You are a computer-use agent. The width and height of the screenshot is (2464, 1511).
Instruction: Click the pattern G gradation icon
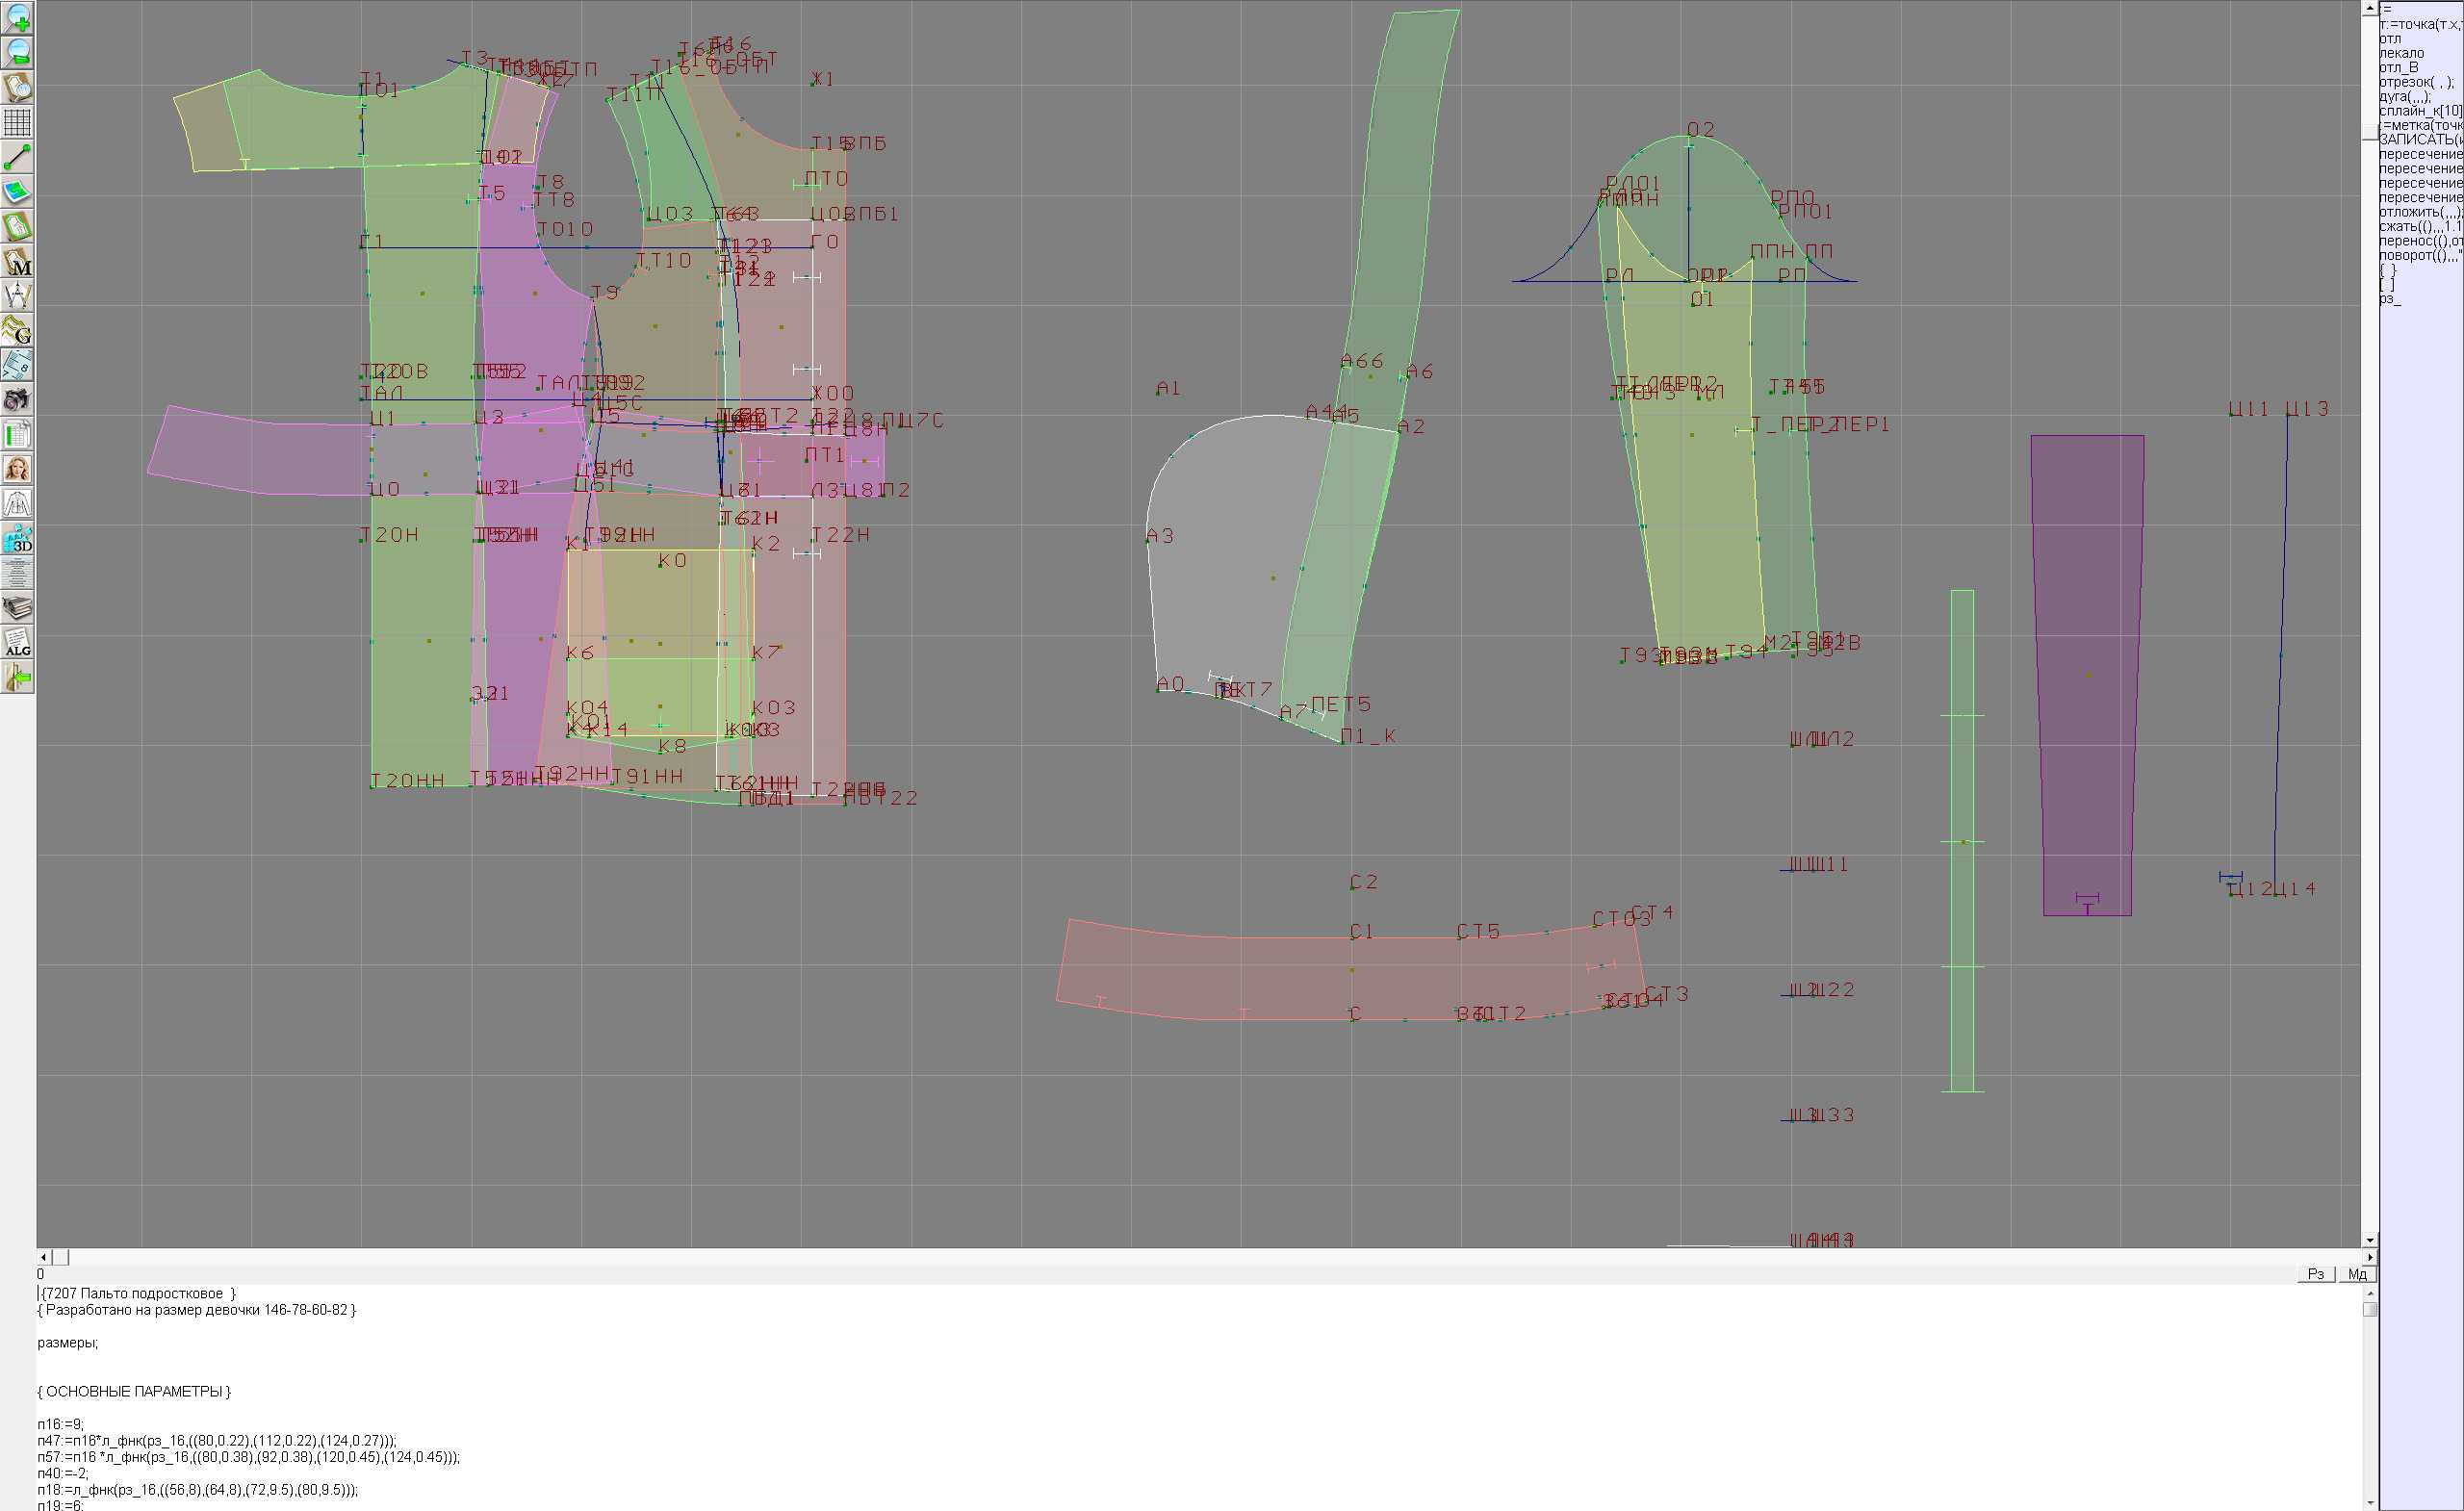tap(18, 330)
